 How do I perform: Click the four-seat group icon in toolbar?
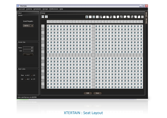pos(94,17)
